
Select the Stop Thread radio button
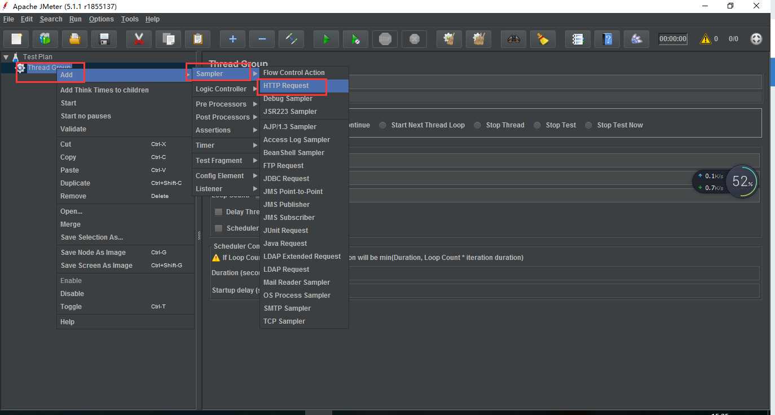click(477, 125)
